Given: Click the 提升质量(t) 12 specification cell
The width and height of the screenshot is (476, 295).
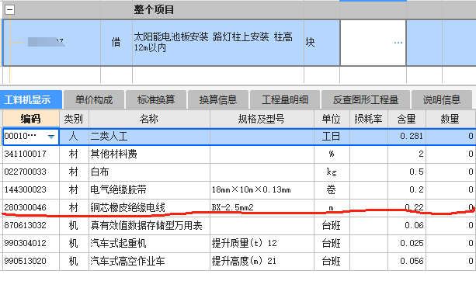Looking at the screenshot, I should pos(262,244).
